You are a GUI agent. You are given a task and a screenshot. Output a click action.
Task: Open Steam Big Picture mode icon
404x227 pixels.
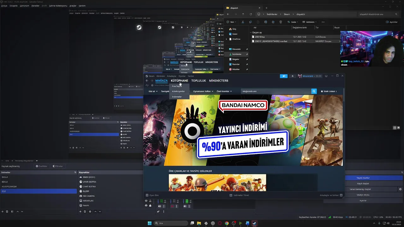point(326,76)
